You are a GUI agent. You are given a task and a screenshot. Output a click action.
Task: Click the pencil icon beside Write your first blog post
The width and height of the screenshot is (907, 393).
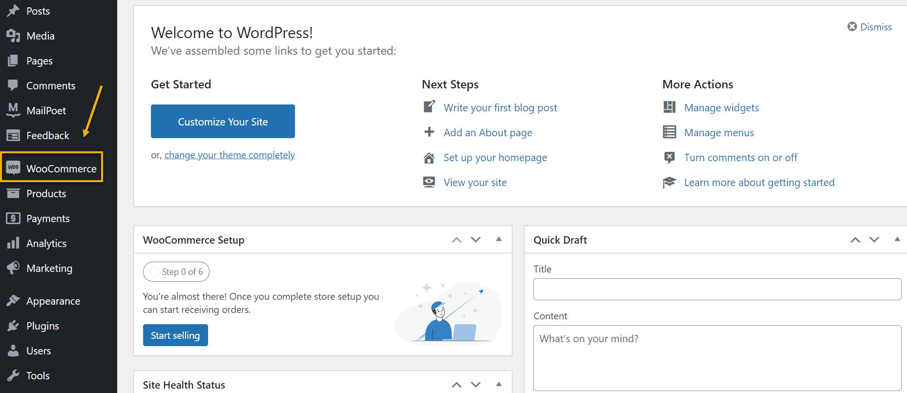(429, 106)
